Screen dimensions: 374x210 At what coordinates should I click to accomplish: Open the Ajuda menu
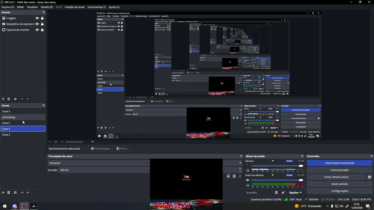(x=114, y=7)
